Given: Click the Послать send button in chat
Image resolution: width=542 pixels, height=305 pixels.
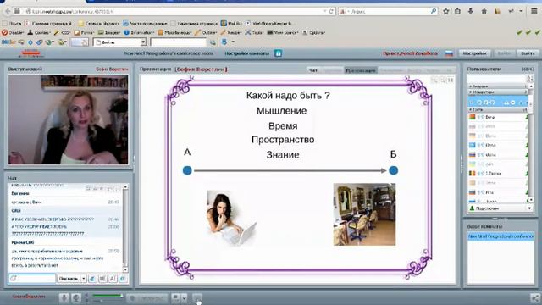Looking at the screenshot, I should point(69,279).
